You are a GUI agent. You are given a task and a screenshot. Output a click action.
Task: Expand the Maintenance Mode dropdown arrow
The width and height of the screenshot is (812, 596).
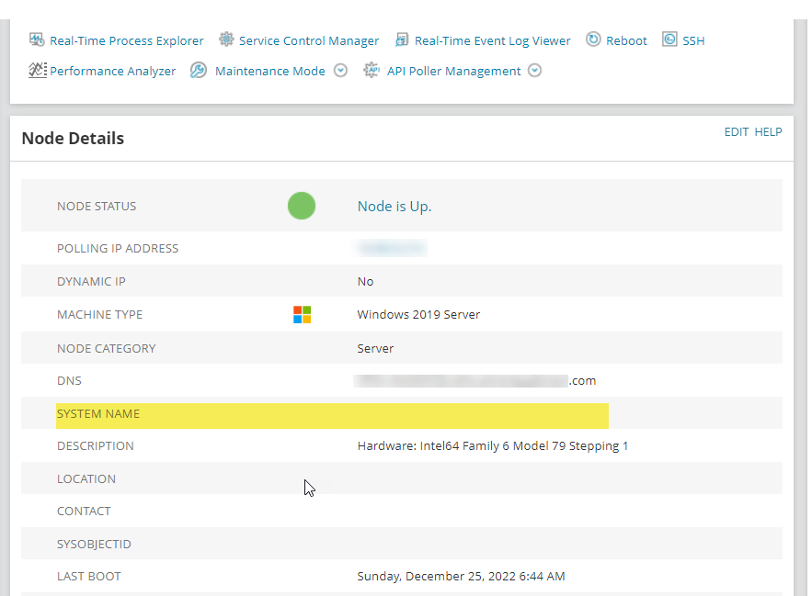(340, 71)
